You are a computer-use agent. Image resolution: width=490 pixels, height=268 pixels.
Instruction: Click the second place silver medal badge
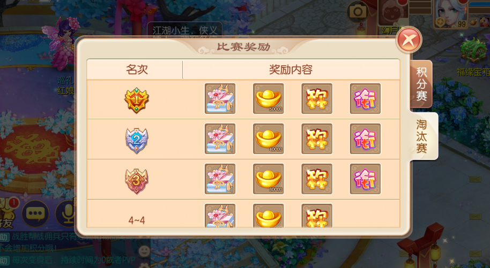pyautogui.click(x=137, y=140)
